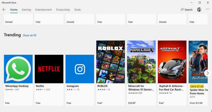Switch to the Home tab

click(x=14, y=10)
